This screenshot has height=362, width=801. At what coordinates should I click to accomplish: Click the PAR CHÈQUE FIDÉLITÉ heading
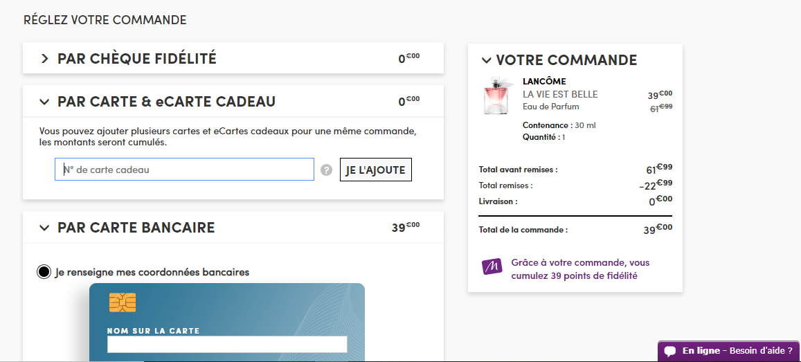click(137, 59)
